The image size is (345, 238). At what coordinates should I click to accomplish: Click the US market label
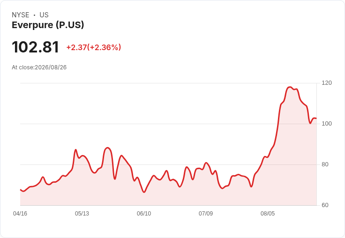(x=44, y=15)
